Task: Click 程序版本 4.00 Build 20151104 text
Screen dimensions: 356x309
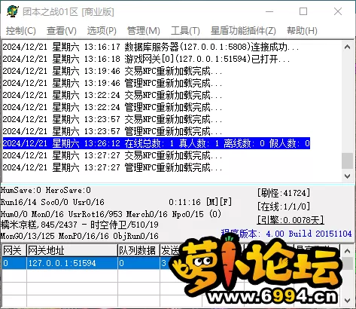Action: [x=286, y=234]
